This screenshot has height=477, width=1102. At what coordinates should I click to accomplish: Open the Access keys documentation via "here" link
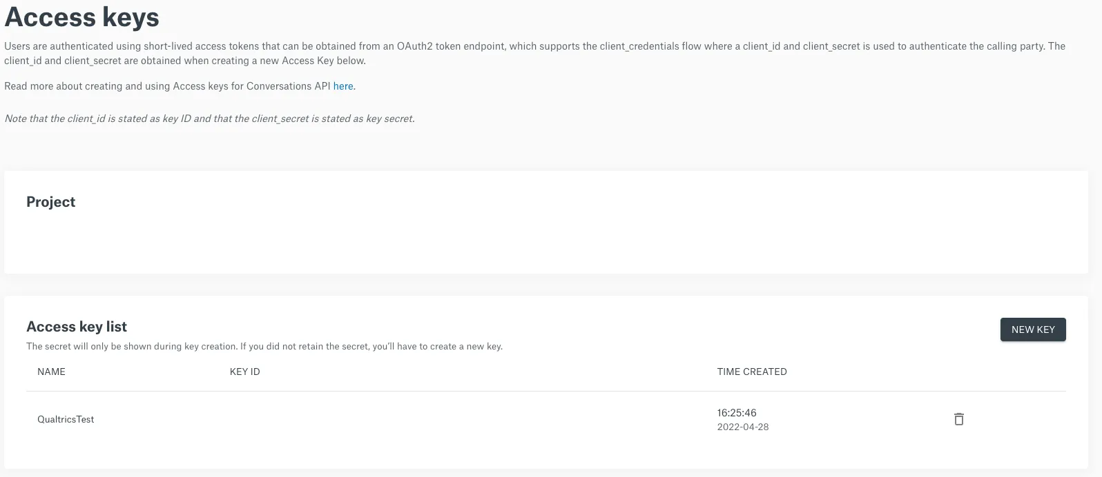click(343, 86)
